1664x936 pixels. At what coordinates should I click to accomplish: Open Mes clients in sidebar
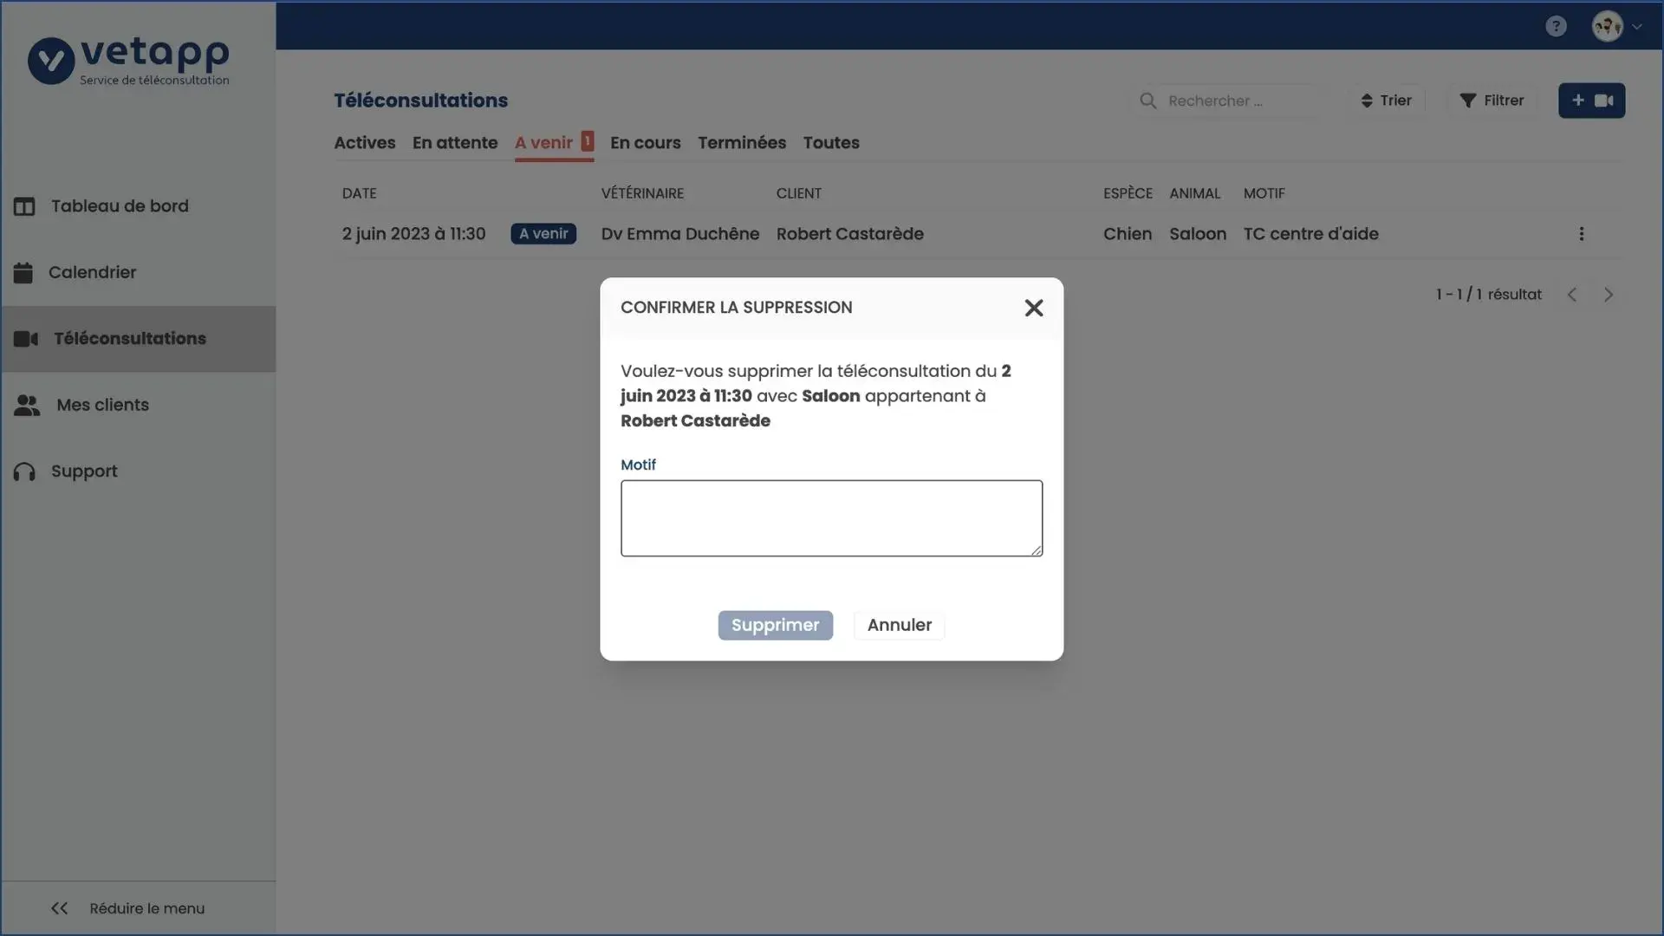point(102,405)
